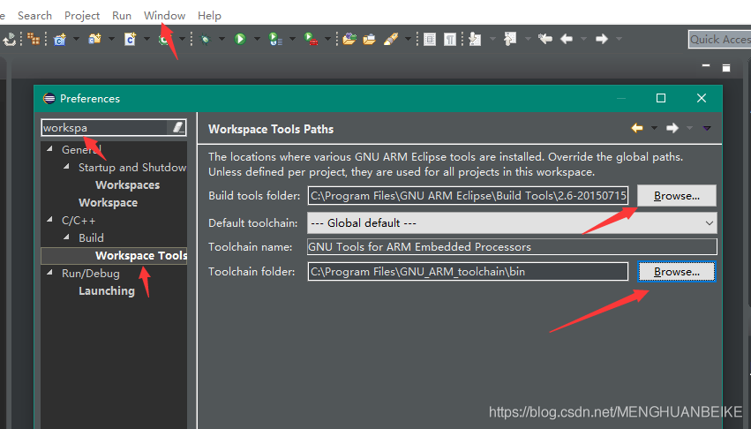Click the Next Annotation toolbar icon
The image size is (751, 429).
pyautogui.click(x=475, y=39)
